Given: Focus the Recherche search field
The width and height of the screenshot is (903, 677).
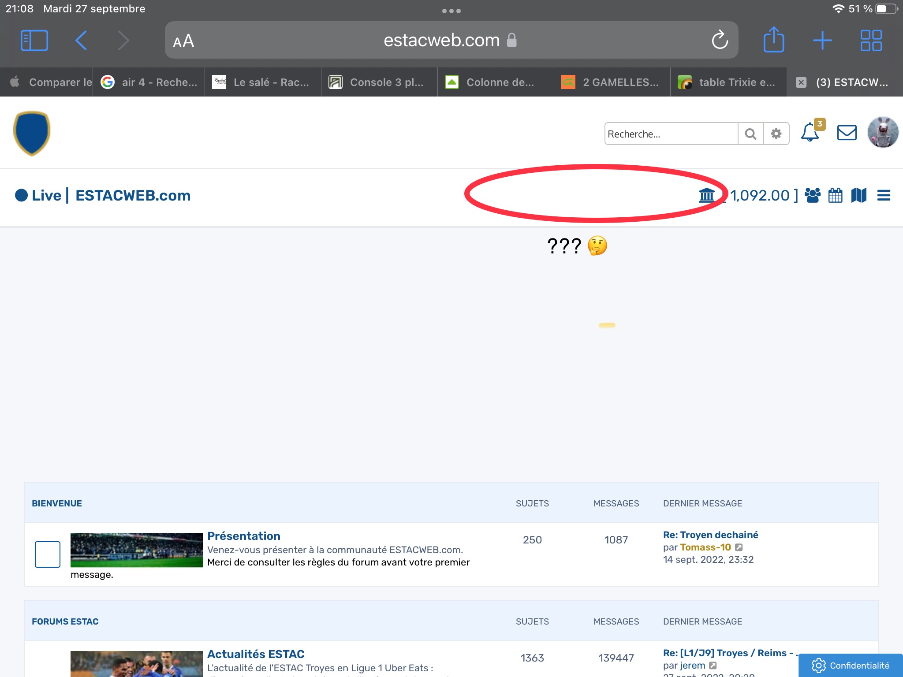Looking at the screenshot, I should [671, 134].
